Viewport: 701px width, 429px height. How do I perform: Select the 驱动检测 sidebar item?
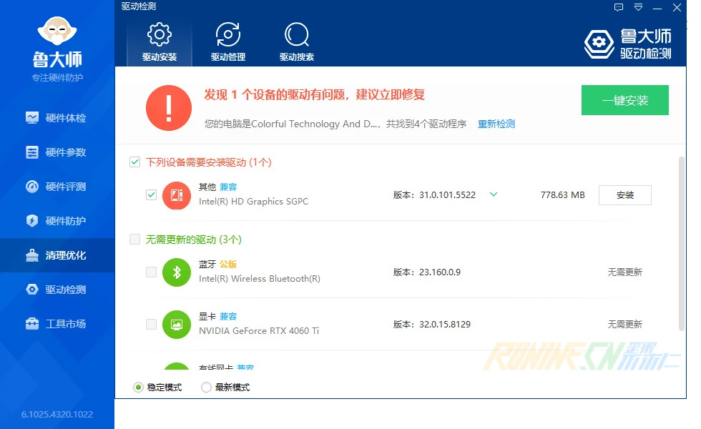57,289
